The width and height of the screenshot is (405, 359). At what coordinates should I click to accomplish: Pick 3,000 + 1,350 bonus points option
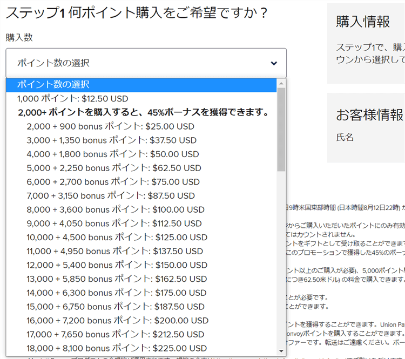point(111,140)
